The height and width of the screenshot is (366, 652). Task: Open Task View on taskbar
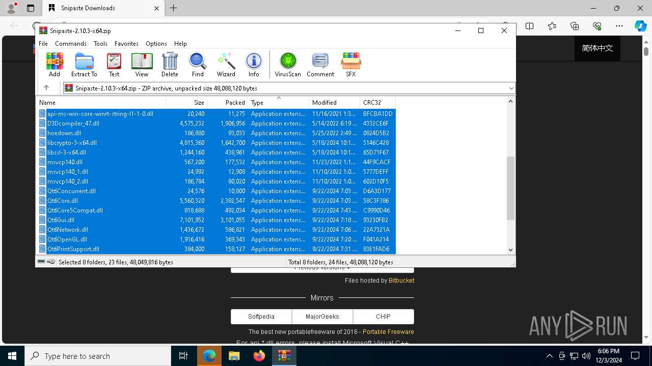click(183, 356)
